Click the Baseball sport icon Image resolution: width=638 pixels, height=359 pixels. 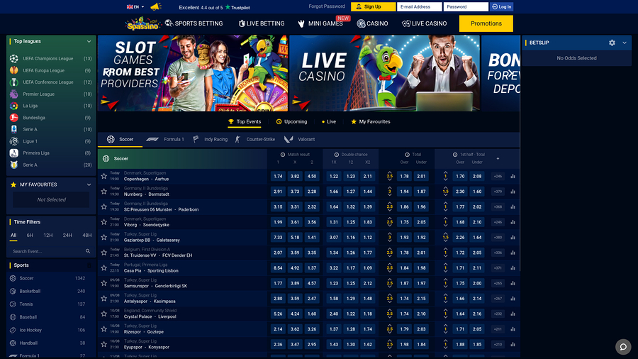13,317
